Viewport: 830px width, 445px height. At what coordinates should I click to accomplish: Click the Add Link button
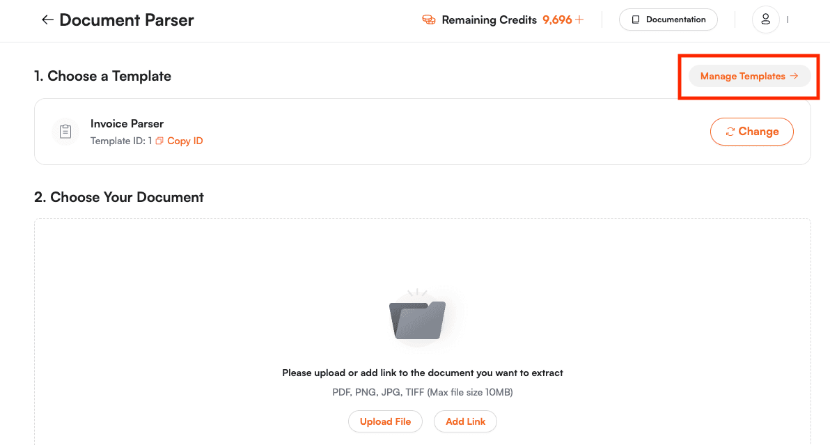pyautogui.click(x=465, y=421)
